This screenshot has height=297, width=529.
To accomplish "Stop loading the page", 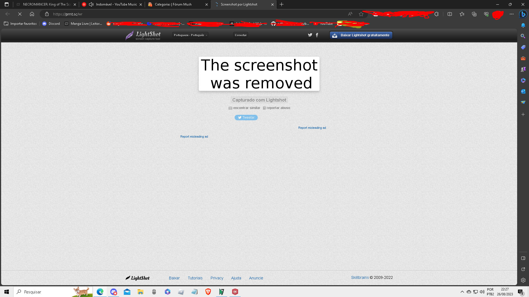I will point(20,14).
